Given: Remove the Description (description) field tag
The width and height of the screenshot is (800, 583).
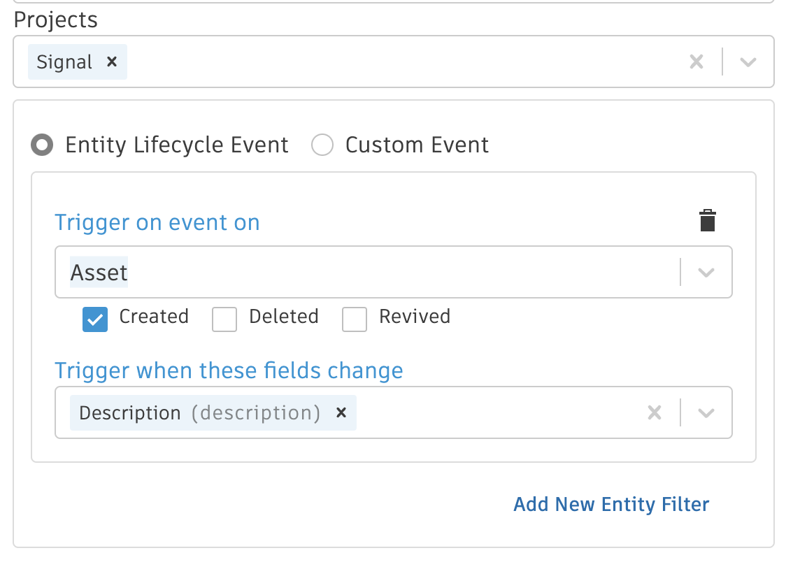Looking at the screenshot, I should [341, 412].
